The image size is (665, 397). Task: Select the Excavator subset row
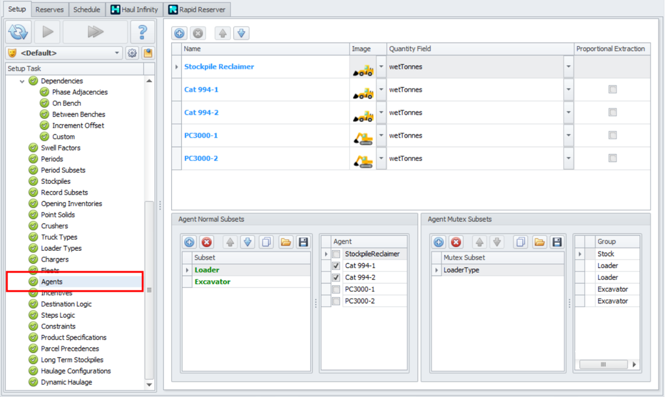(x=212, y=282)
